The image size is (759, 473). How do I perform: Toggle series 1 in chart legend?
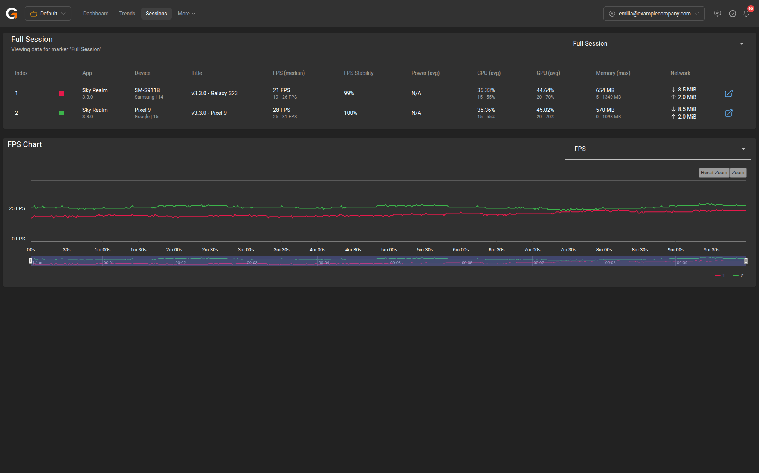(x=720, y=275)
